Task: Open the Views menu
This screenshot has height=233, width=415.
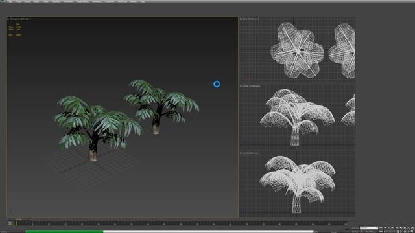Action: (36, 1)
